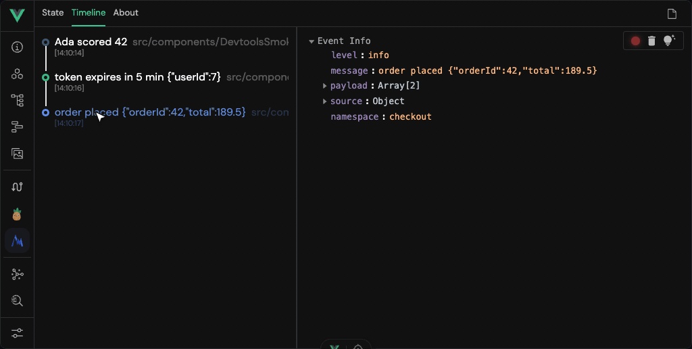Open the module graph nodes icon
Image resolution: width=692 pixels, height=349 pixels.
(x=17, y=275)
